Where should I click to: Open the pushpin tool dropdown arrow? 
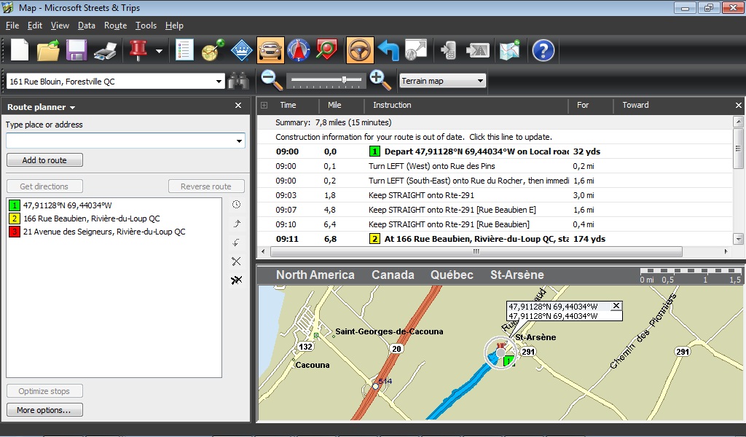click(159, 51)
